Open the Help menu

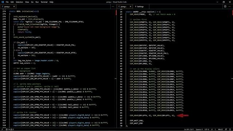pyautogui.click(x=51, y=2)
